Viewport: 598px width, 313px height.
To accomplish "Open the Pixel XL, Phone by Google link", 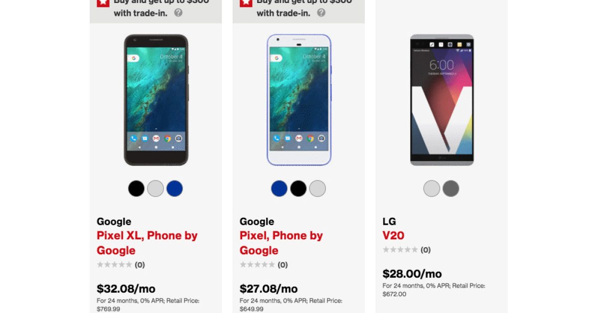I will [x=147, y=243].
